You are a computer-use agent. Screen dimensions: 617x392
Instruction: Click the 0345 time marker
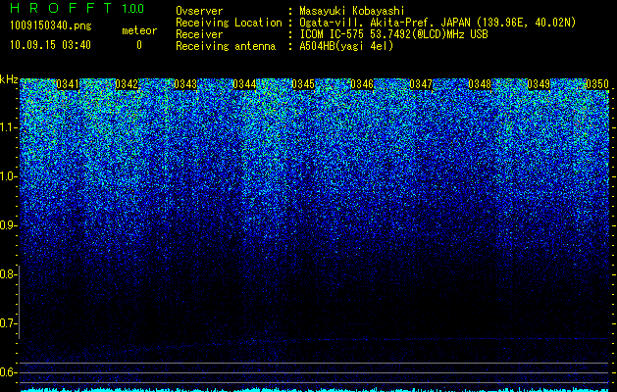tap(303, 84)
